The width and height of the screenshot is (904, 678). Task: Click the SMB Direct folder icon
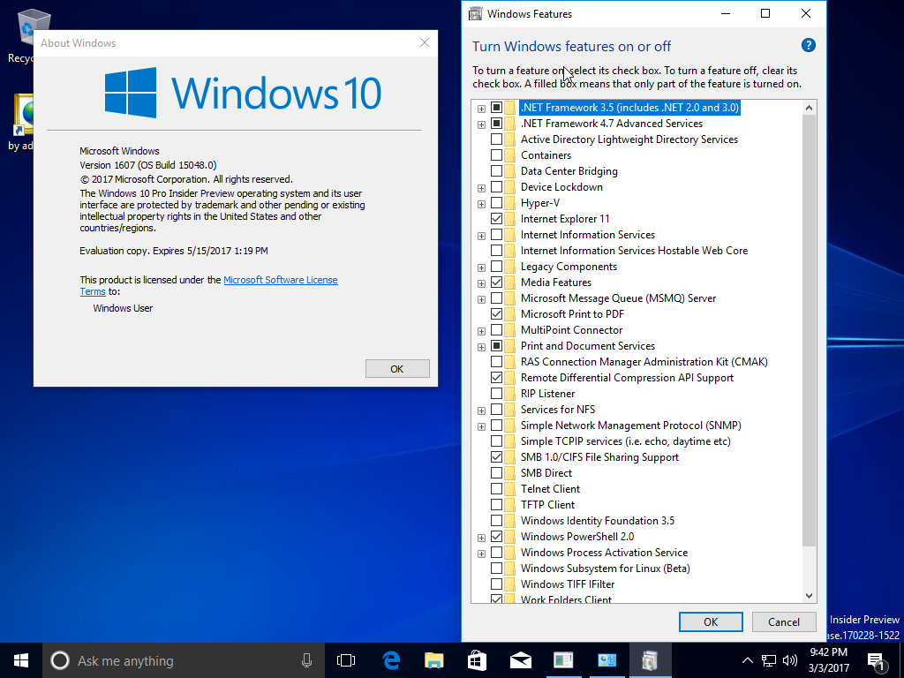509,473
